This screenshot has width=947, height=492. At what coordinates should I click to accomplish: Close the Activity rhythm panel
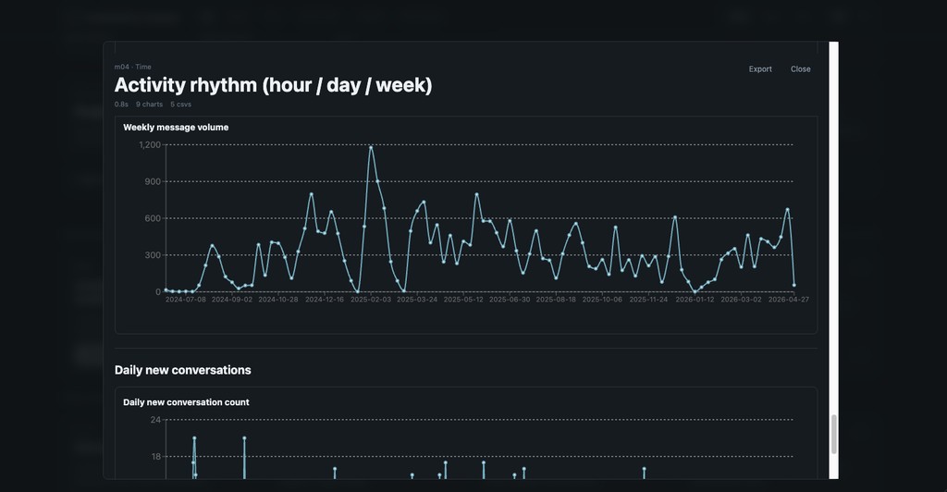(x=800, y=69)
